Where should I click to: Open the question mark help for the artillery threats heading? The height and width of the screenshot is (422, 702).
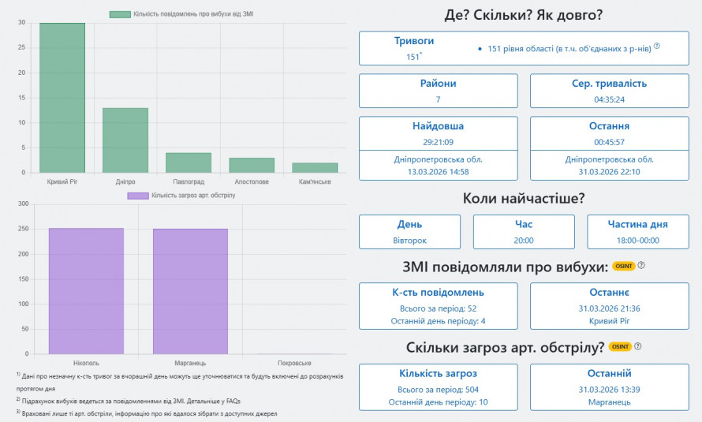pos(638,347)
